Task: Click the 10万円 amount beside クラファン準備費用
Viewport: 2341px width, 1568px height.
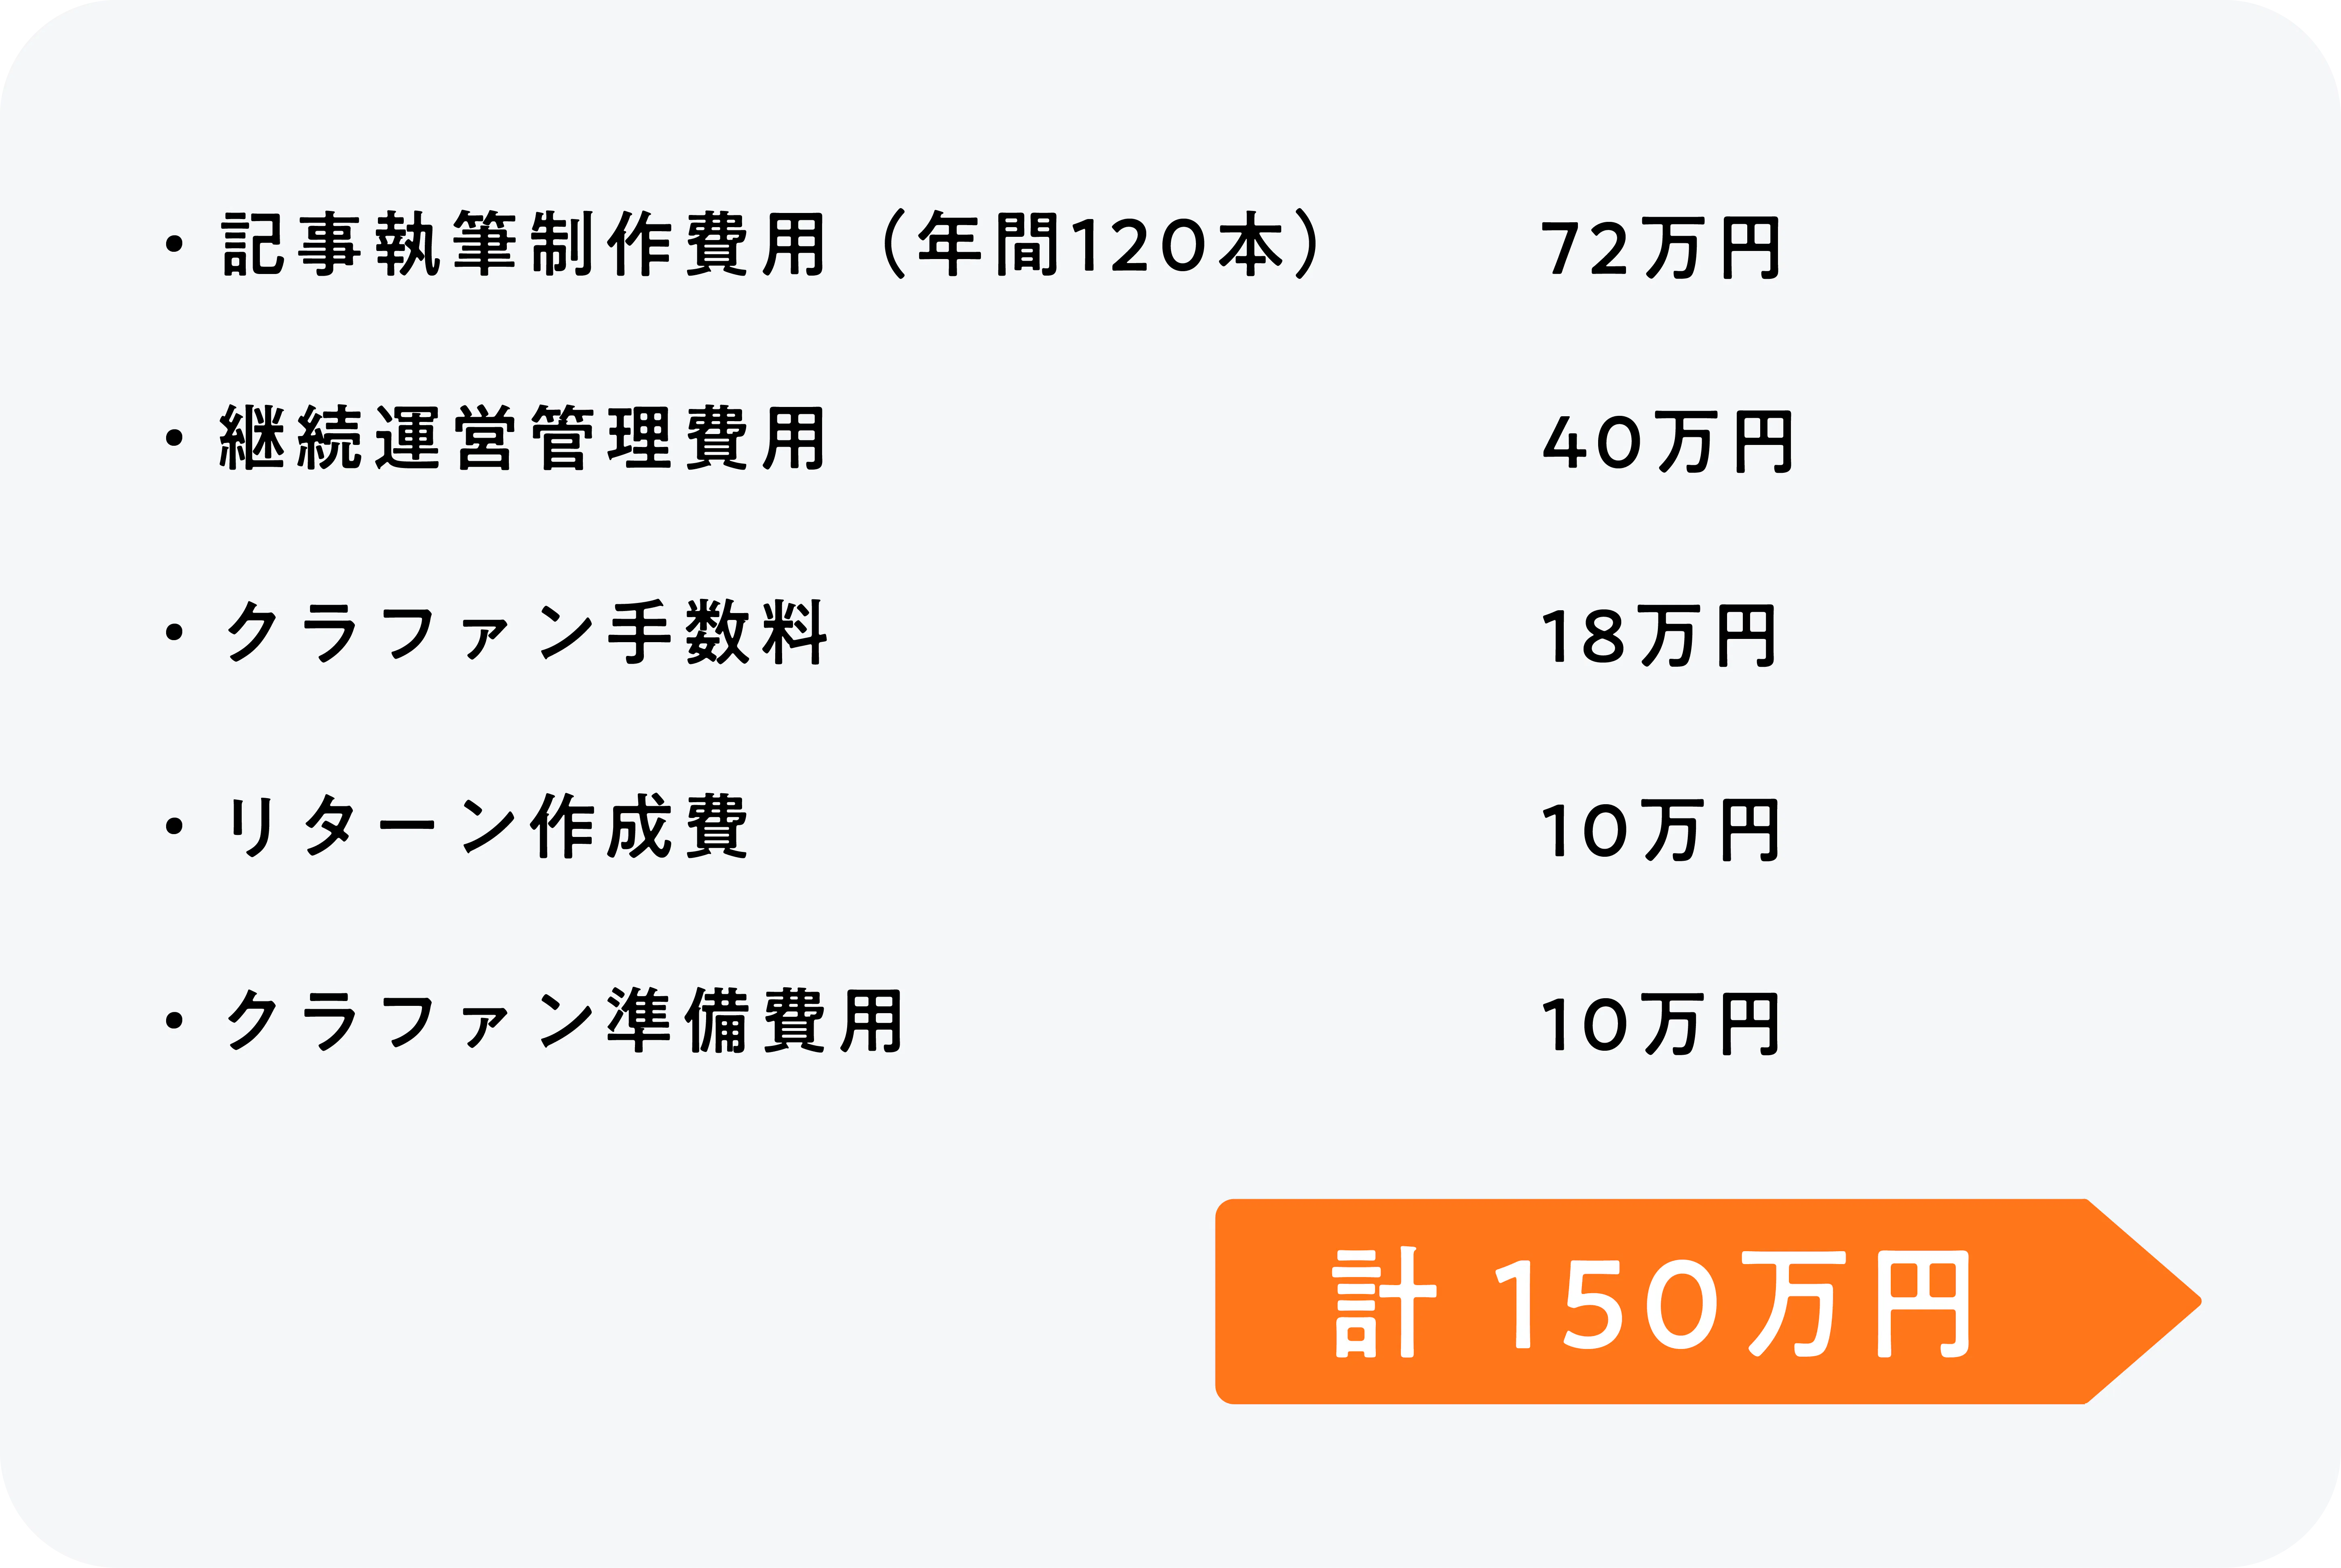Action: click(x=1660, y=1024)
